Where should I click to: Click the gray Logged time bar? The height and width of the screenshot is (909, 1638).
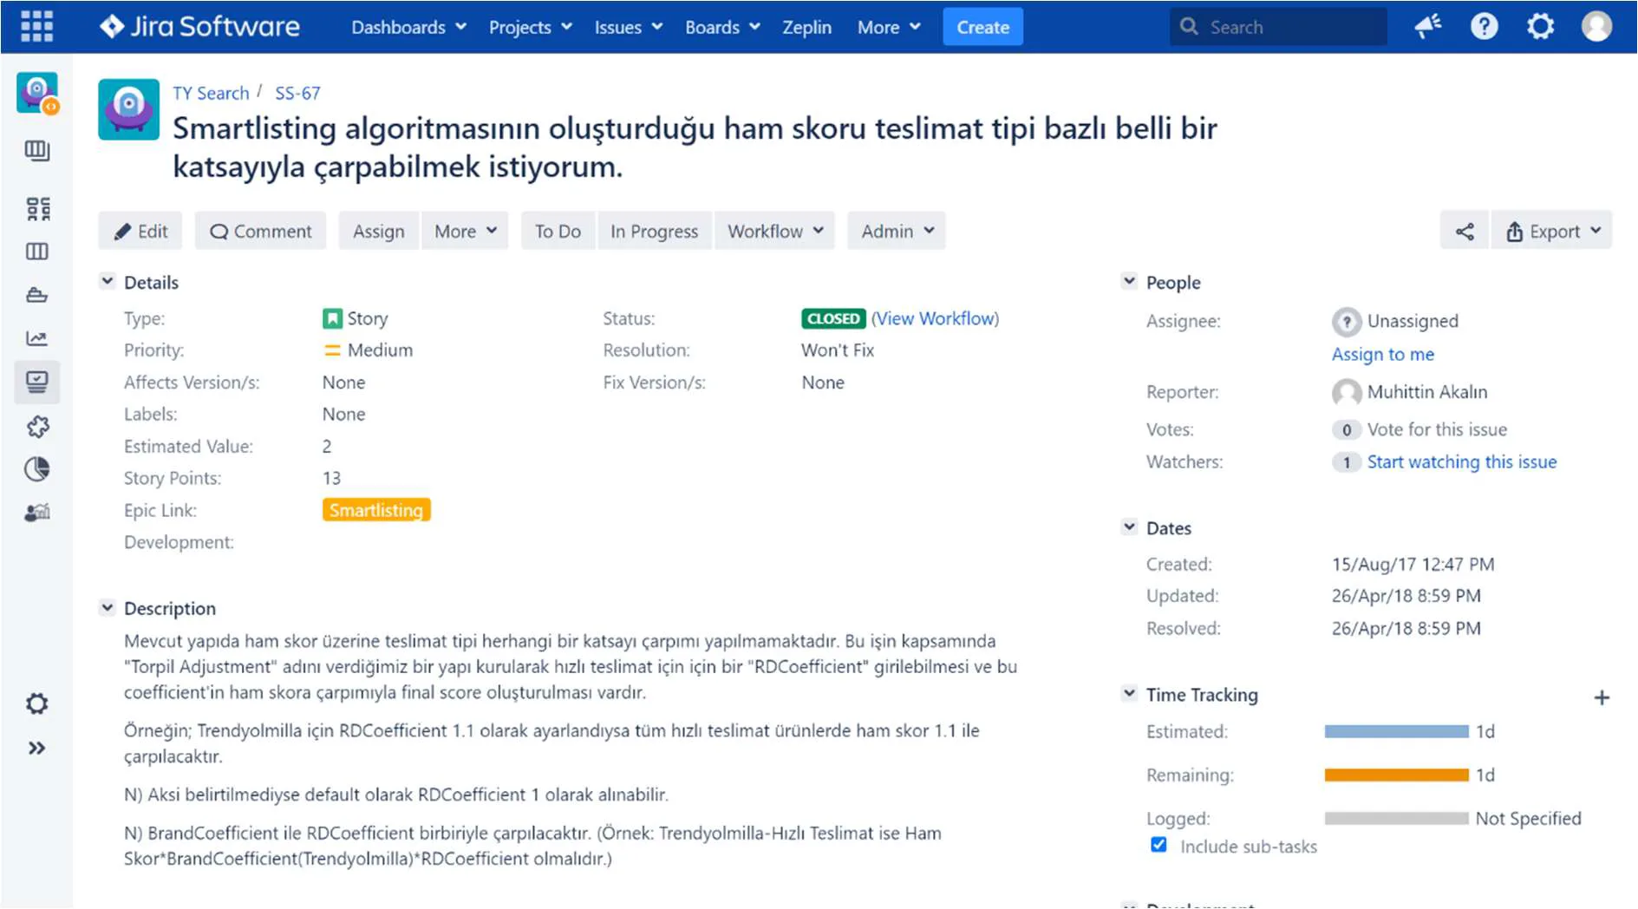[1396, 818]
